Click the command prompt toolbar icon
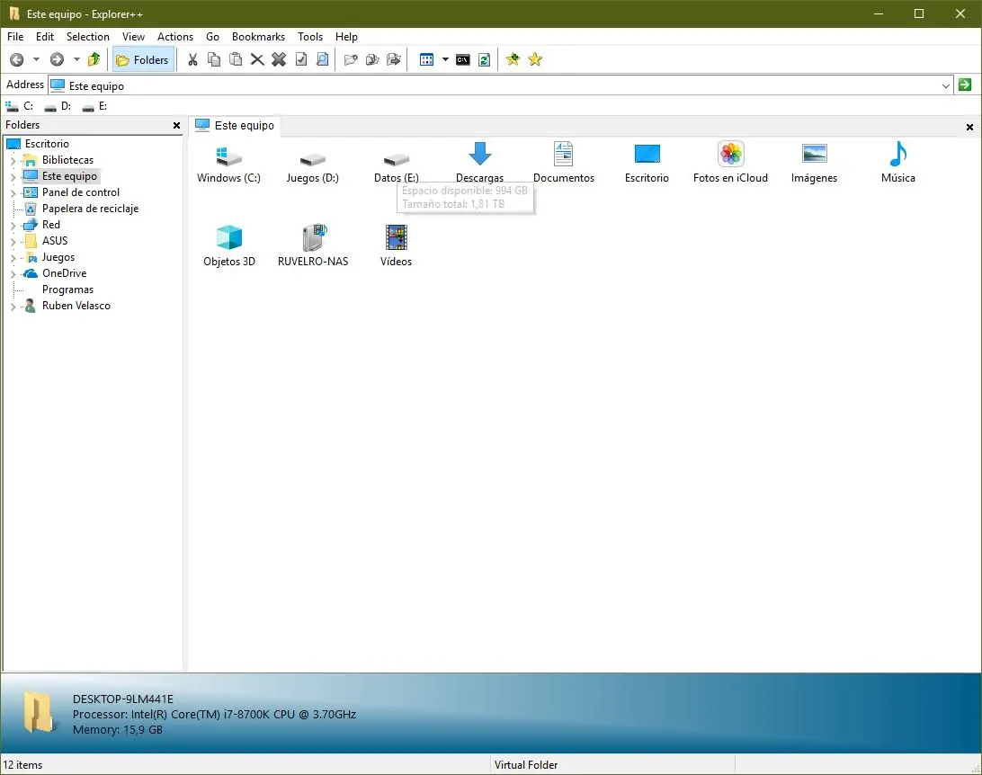 pos(462,60)
